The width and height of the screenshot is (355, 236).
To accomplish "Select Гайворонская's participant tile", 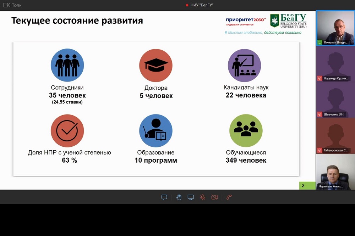I will [335, 136].
